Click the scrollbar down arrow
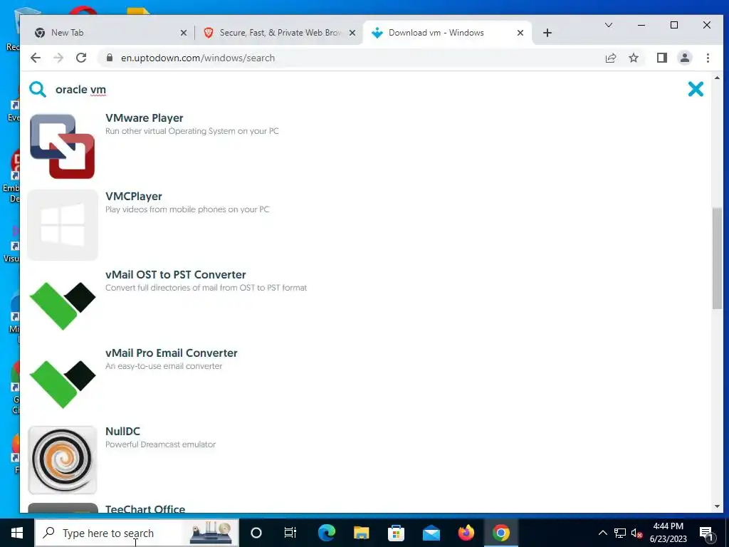Viewport: 729px width, 547px height. [717, 506]
